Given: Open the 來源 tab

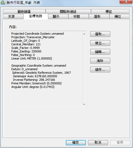Looking at the screenshot, I should coord(11,17).
